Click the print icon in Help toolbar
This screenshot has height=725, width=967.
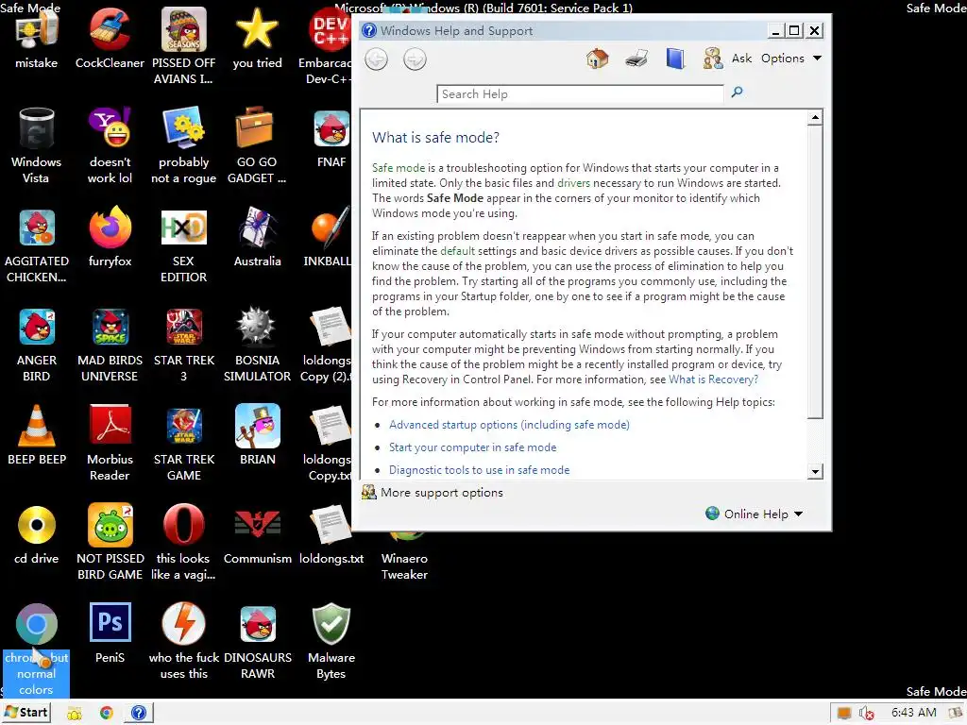(636, 59)
